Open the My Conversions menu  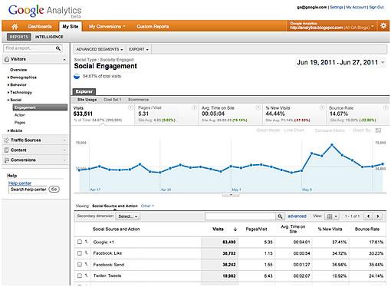click(x=107, y=26)
